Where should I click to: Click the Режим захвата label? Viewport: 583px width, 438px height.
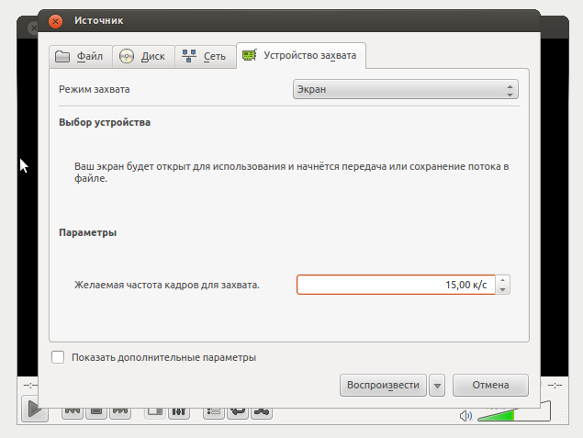pyautogui.click(x=94, y=90)
